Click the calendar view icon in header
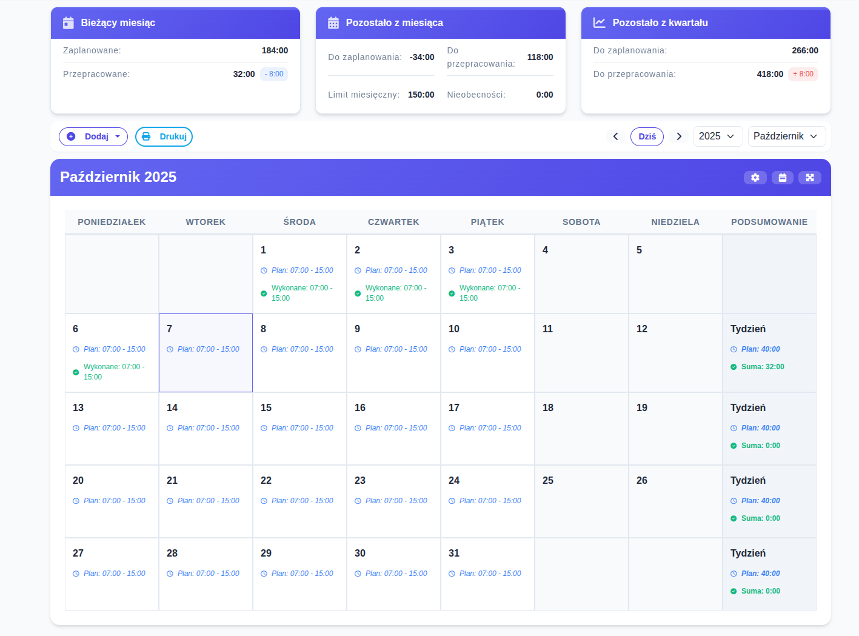 [782, 178]
